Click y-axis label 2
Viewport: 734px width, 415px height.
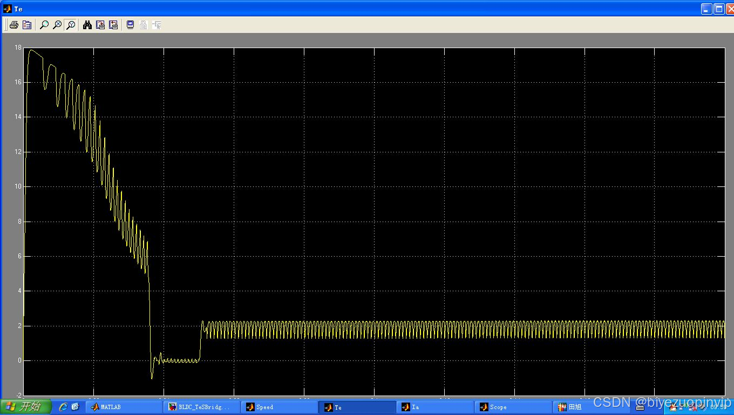point(19,326)
